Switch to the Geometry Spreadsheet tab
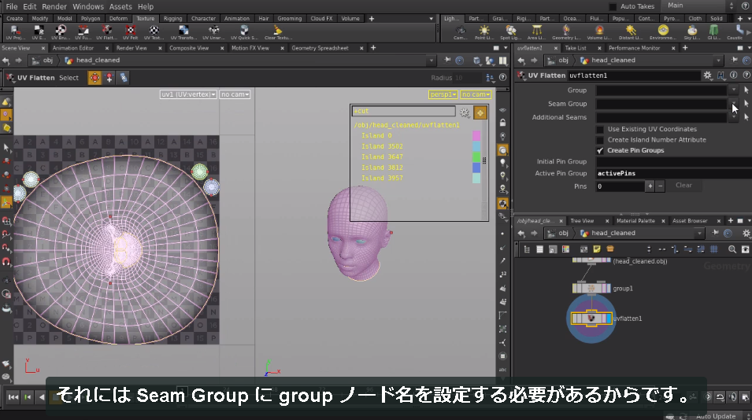Viewport: 752px width, 420px height. [x=320, y=48]
